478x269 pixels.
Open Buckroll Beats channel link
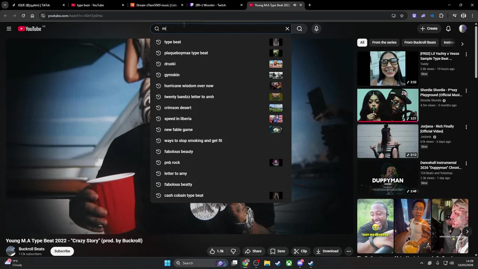tap(31, 249)
